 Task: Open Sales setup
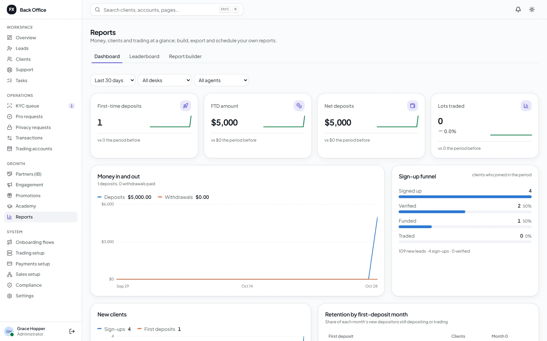41,274
